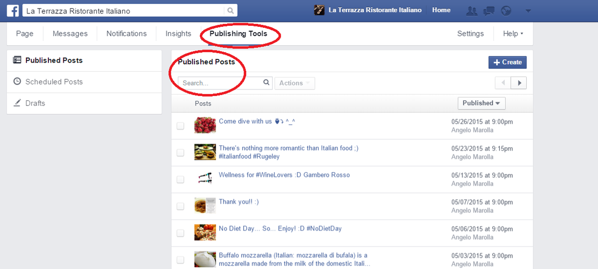Expand the Help dropdown menu

coord(513,34)
